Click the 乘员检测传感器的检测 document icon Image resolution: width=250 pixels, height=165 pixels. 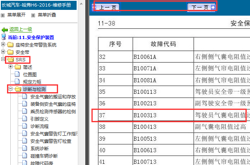click(x=25, y=111)
